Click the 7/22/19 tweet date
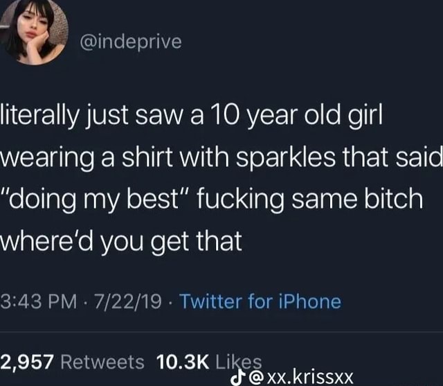This screenshot has height=386, width=443. click(128, 301)
